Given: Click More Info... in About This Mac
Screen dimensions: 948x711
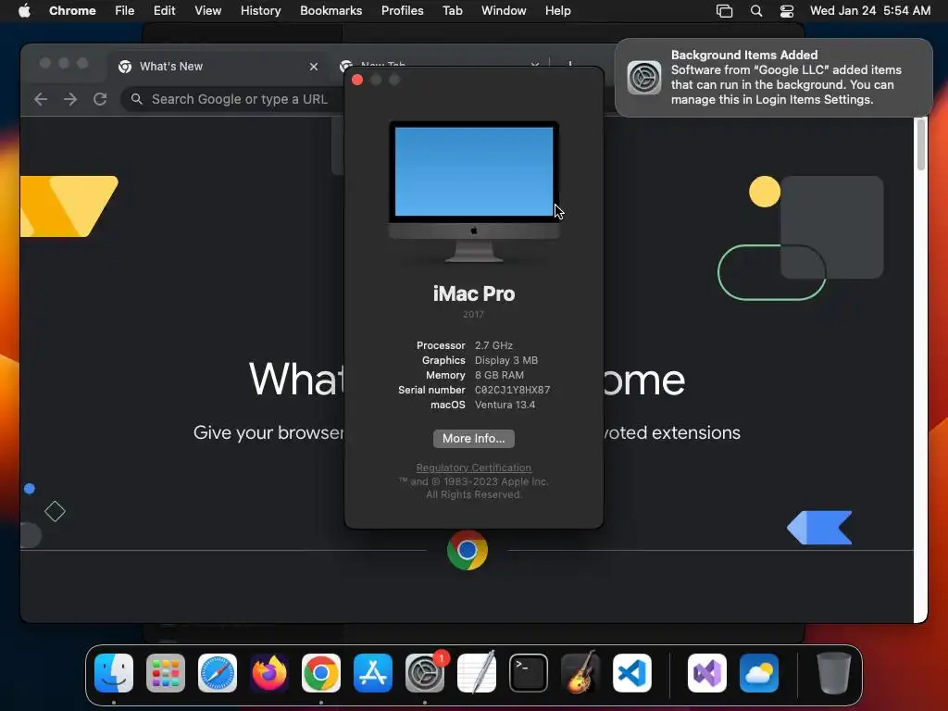Looking at the screenshot, I should (x=473, y=438).
